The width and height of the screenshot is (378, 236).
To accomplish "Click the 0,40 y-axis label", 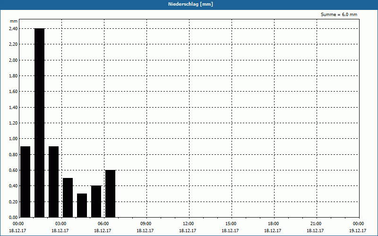I will (x=13, y=186).
